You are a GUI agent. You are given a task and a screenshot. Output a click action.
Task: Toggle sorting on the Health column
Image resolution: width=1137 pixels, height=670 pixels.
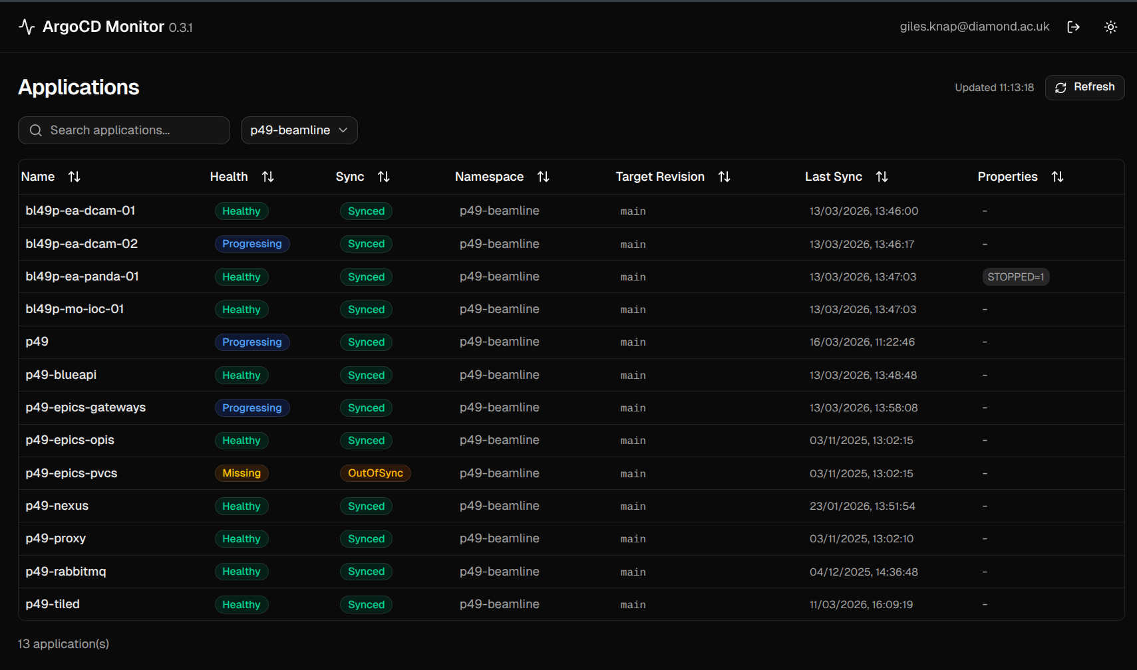tap(267, 176)
